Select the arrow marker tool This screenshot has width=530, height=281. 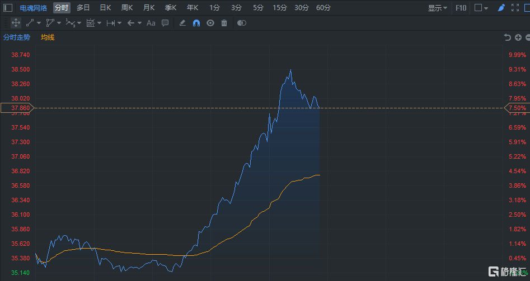[x=131, y=23]
